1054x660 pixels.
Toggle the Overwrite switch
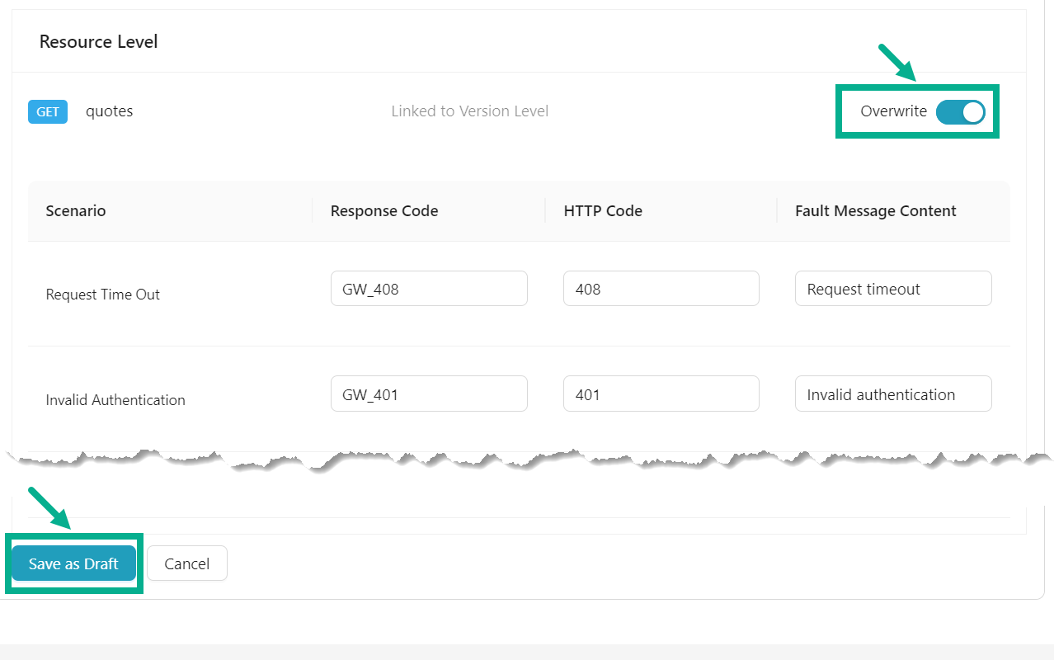point(961,111)
